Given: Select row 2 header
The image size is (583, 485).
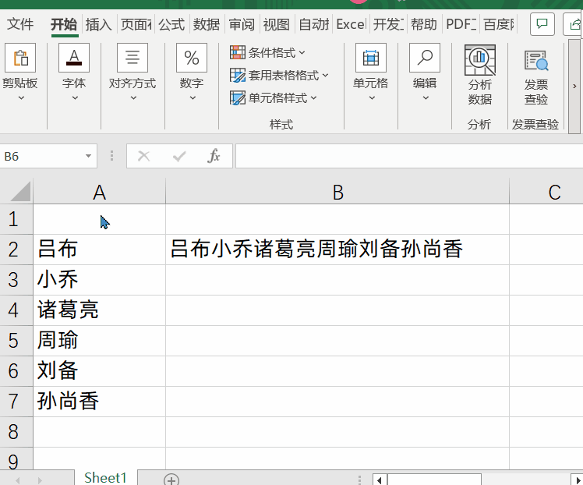Looking at the screenshot, I should [x=16, y=250].
